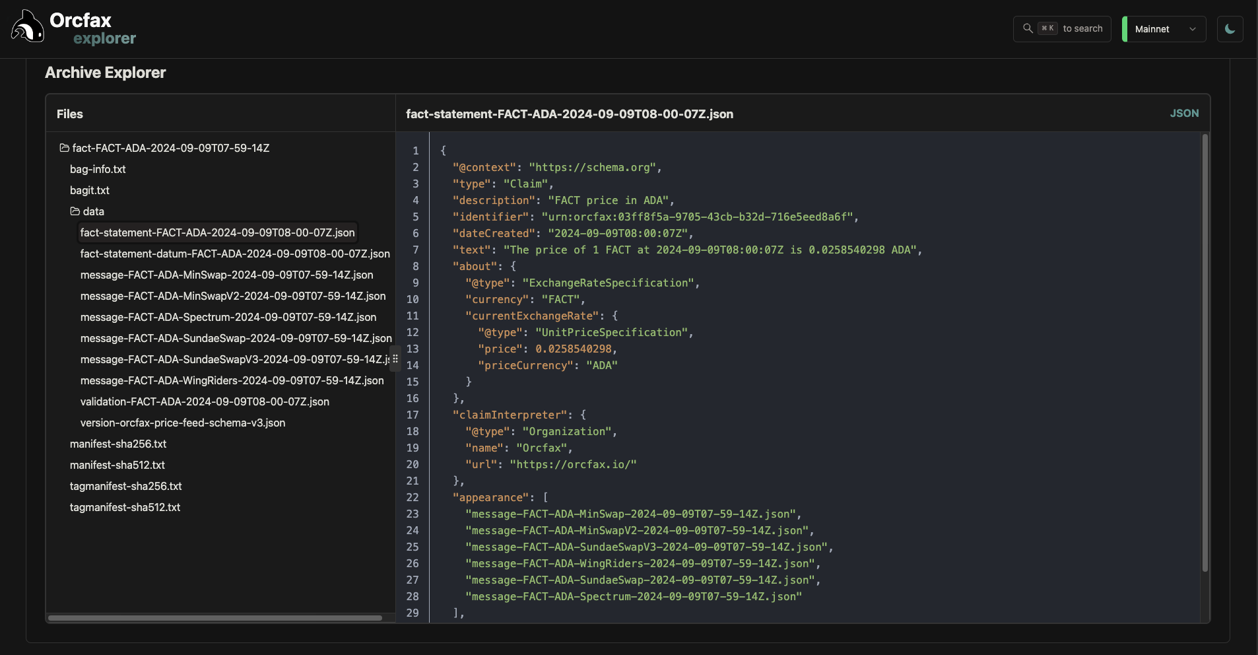Open manifest-sha256.txt file

tap(118, 444)
